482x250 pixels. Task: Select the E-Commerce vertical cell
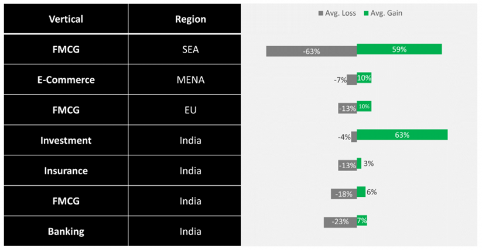coord(66,80)
